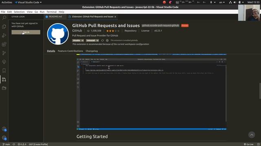The width and height of the screenshot is (261, 146).
Task: Open the Extensions view
Action: (x=4, y=44)
